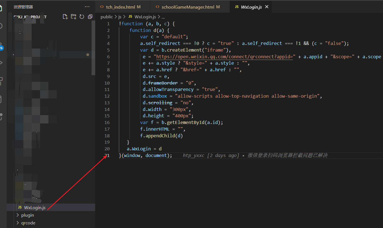Click line number 16 in the gutter
The height and width of the screenshot is (228, 383).
107,123
